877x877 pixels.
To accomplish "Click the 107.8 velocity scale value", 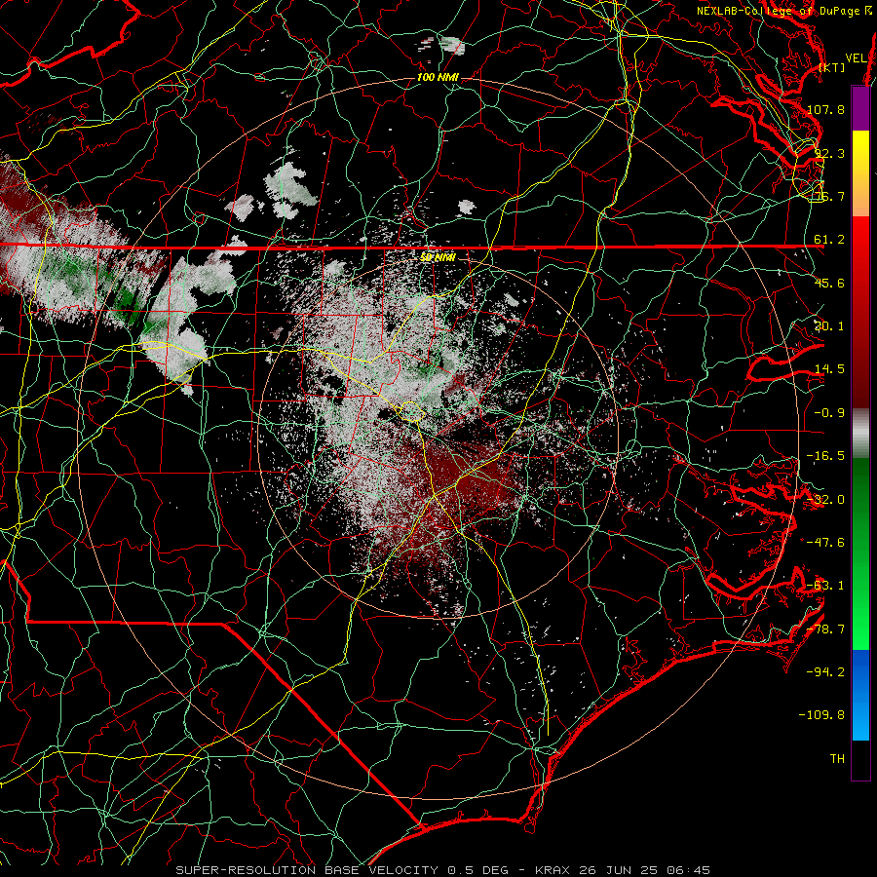I will [825, 109].
